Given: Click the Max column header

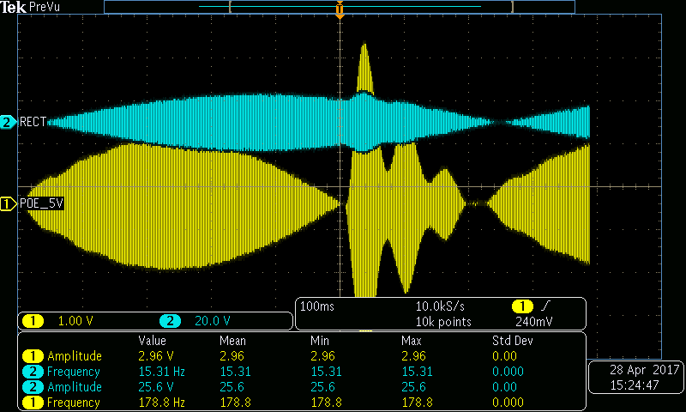Looking at the screenshot, I should pos(412,341).
